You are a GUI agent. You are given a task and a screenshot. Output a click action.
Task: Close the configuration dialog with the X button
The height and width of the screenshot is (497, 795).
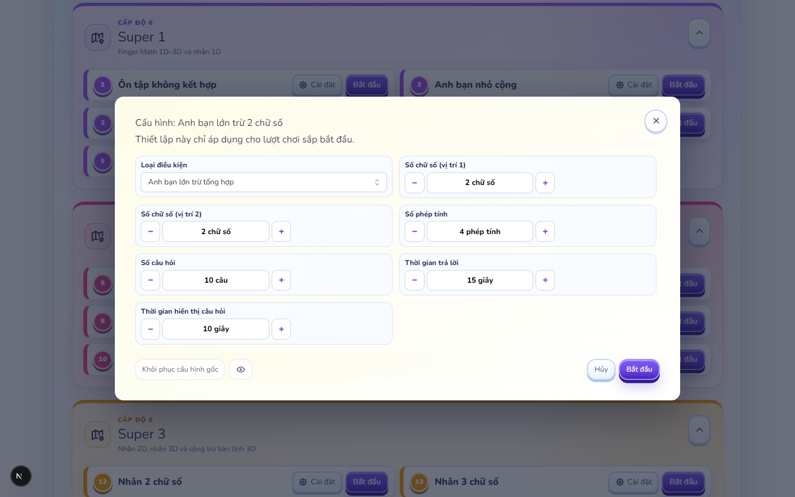tap(656, 121)
